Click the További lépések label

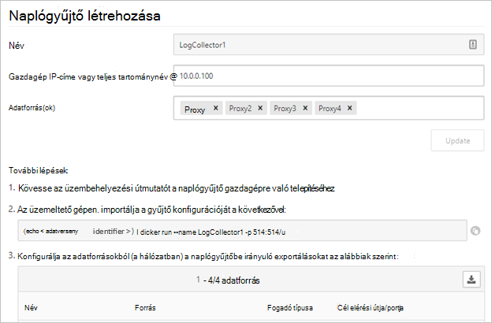(x=39, y=170)
